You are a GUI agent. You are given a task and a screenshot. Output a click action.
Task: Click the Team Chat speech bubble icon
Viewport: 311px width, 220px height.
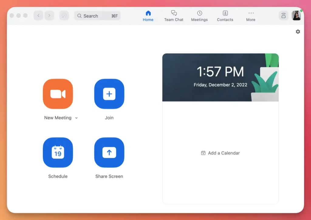point(173,13)
